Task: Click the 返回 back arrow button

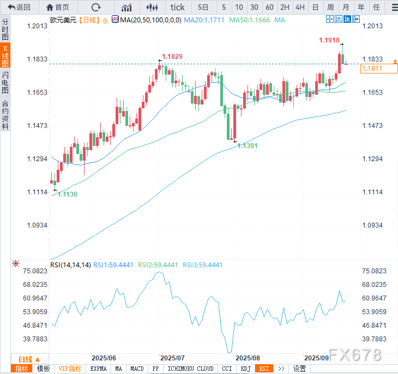Action: point(19,7)
